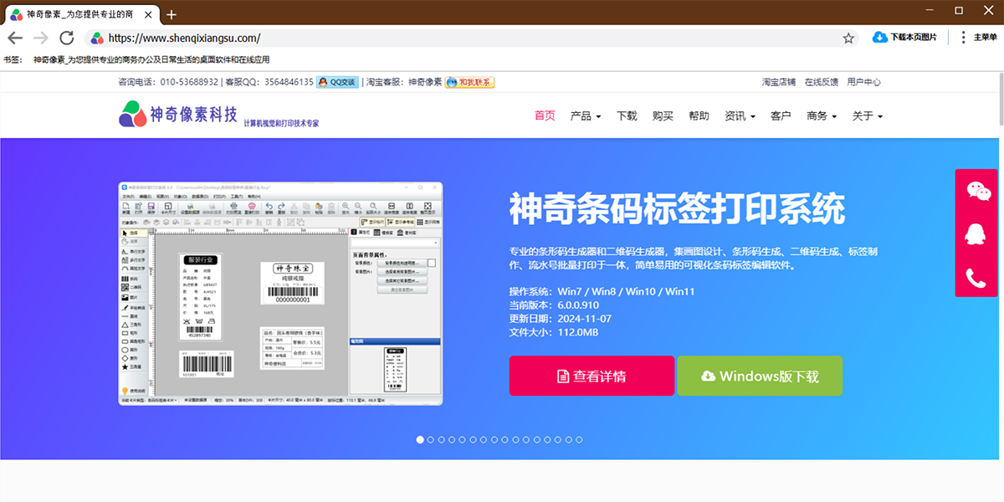Click the 查看详情 button

click(592, 376)
